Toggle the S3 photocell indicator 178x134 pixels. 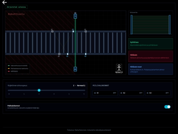(158, 93)
